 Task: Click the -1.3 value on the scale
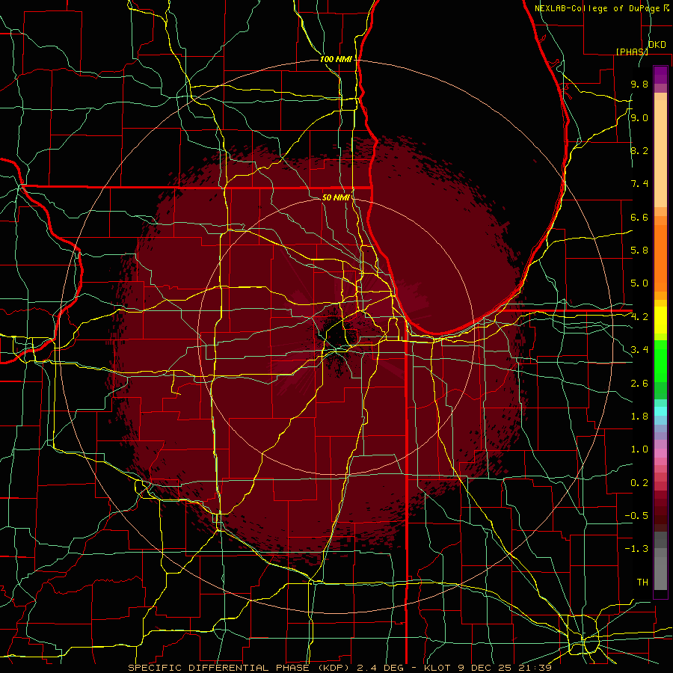pos(636,549)
